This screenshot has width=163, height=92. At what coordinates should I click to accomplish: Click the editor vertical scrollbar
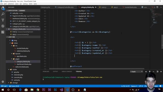click(x=162, y=42)
